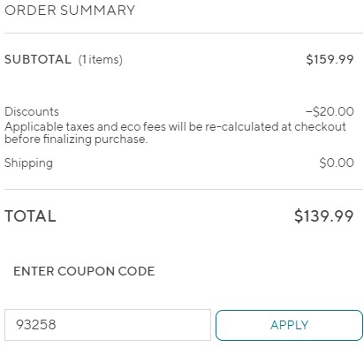Screen dimensions: 364x347
Task: Click the divider line above TOTAL
Action: point(184,189)
